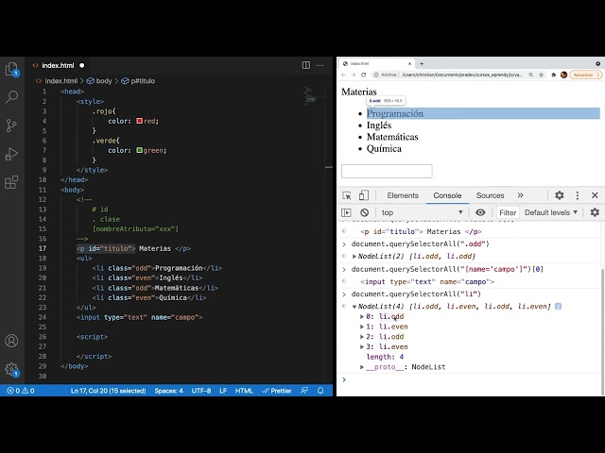Open the Accounts menu icon
The height and width of the screenshot is (453, 605).
tap(12, 341)
